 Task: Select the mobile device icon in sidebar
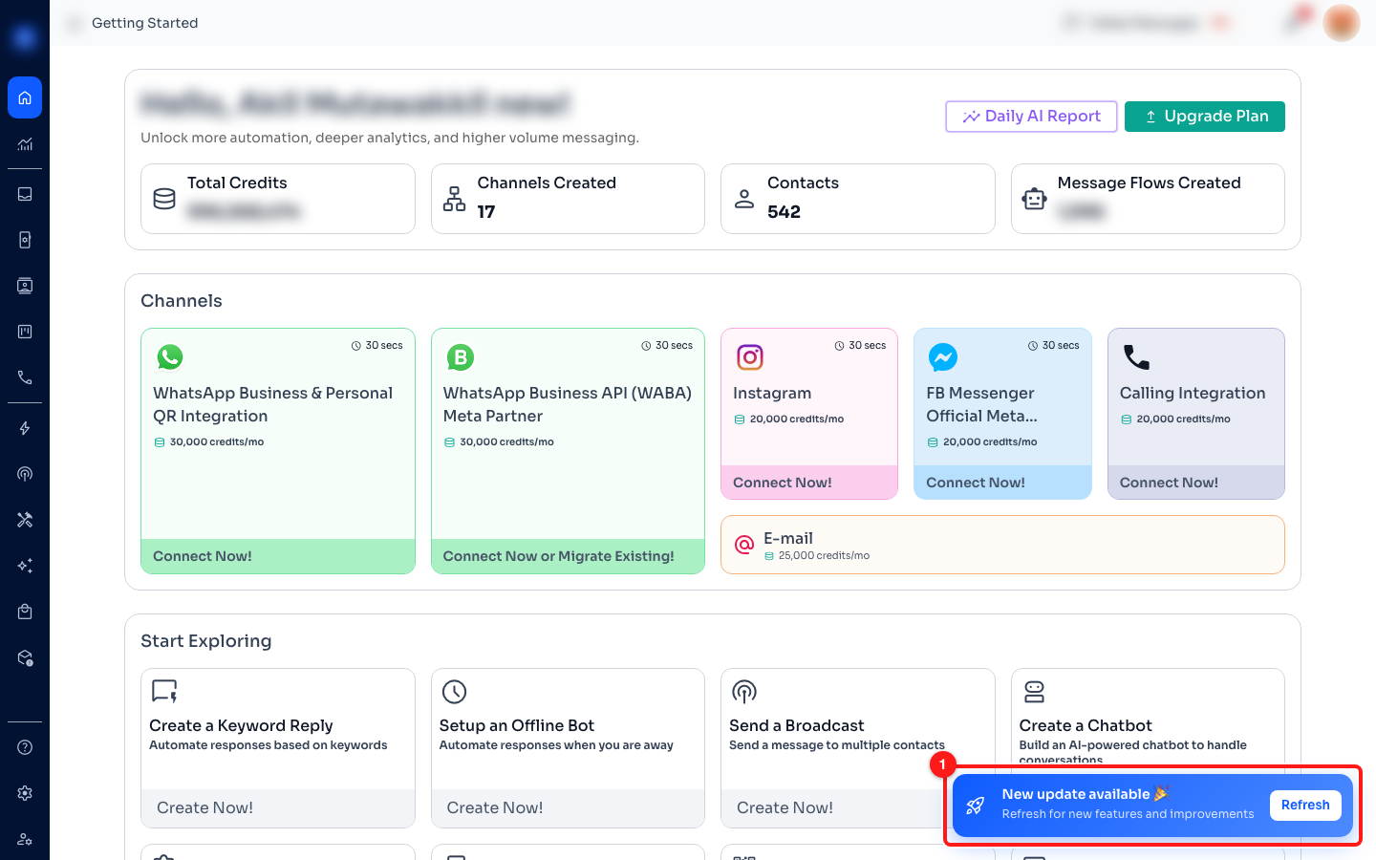point(25,240)
